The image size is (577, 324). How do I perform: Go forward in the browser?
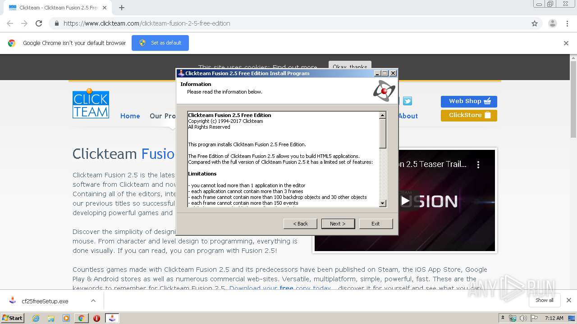[24, 23]
